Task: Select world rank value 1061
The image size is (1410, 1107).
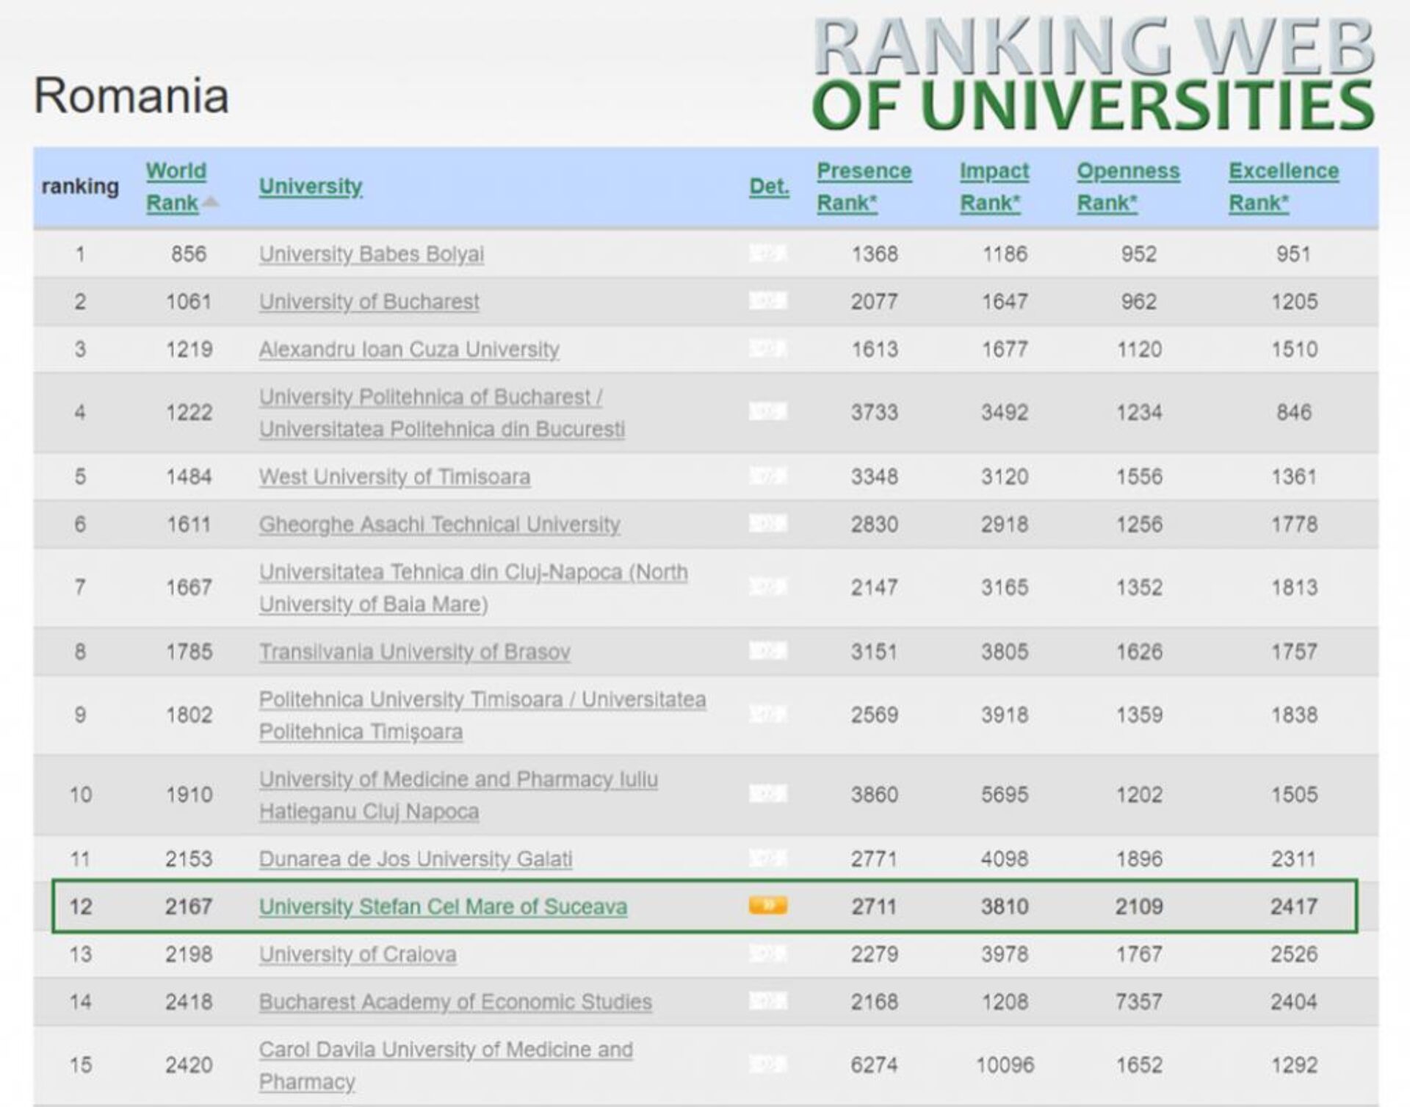Action: tap(189, 302)
